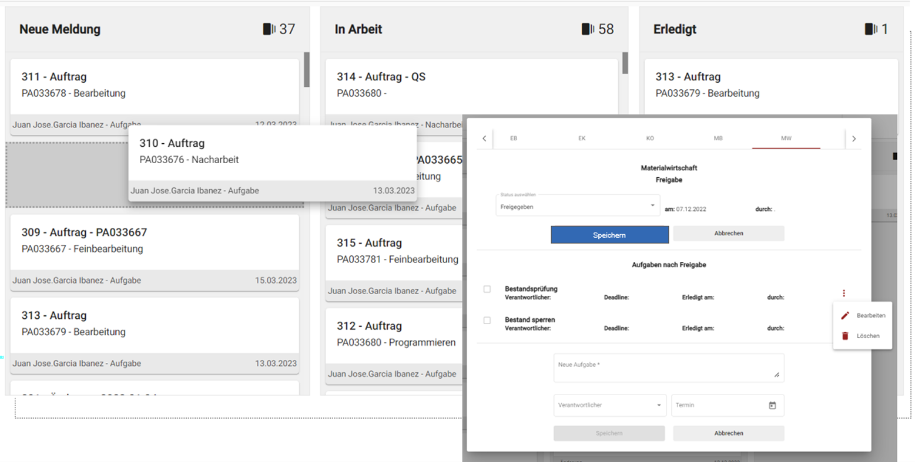Switch to the EK tab
This screenshot has width=915, height=462.
tap(582, 139)
